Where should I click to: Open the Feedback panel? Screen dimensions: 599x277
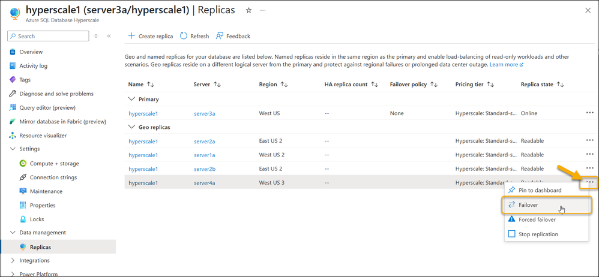tap(233, 36)
